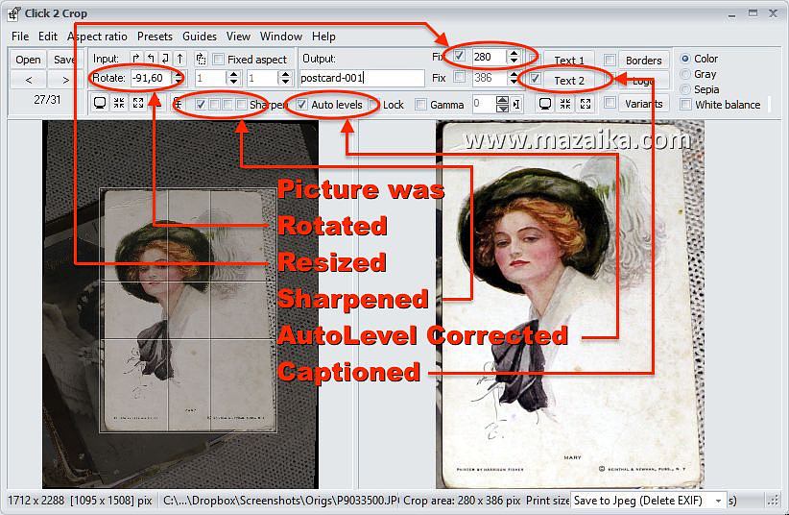Go to previous image with the < button
The image size is (789, 515).
[x=28, y=80]
